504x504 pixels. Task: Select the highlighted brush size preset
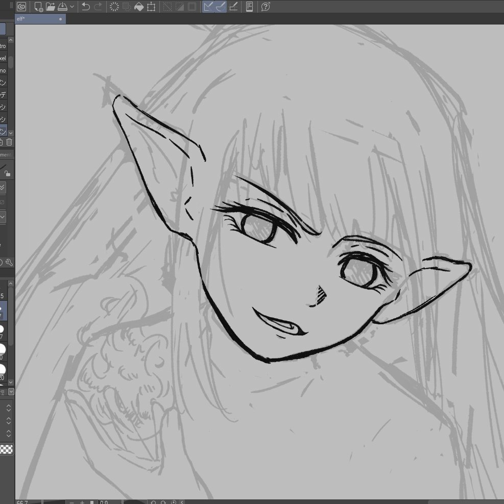(3, 310)
